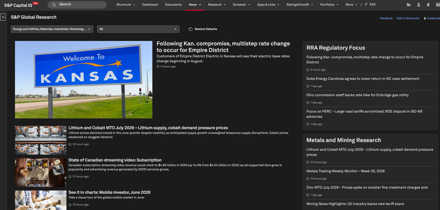Expand the Portfolios menu

pos(329,4)
